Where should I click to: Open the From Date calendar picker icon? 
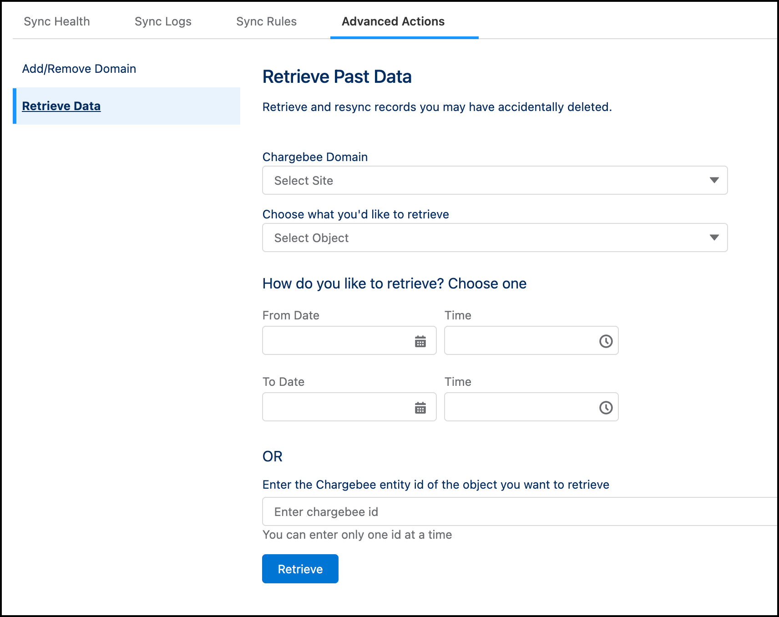tap(420, 341)
